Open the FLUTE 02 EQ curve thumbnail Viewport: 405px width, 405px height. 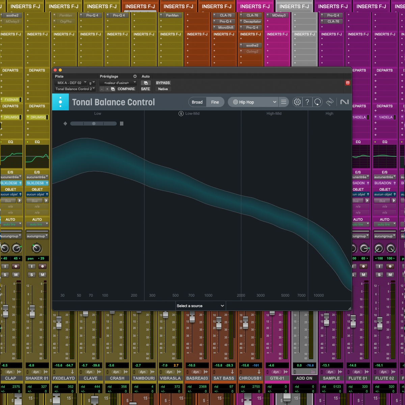pos(385,157)
